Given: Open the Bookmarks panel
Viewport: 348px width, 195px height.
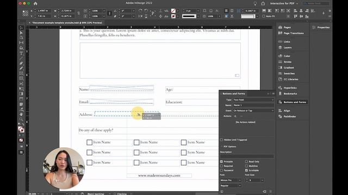Looking at the screenshot, I should 288,94.
